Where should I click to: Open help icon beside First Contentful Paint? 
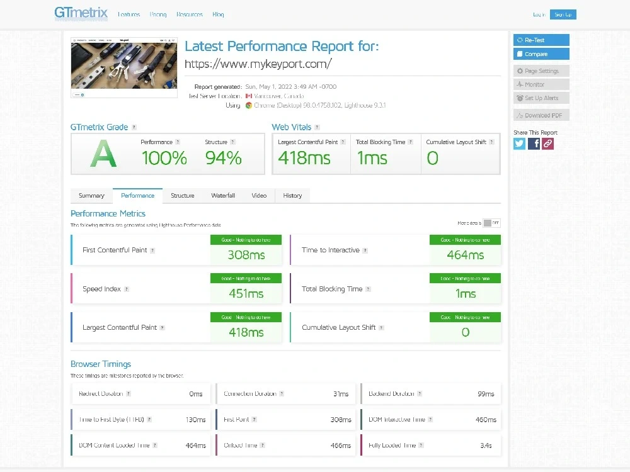pyautogui.click(x=152, y=250)
